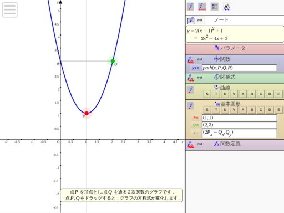Click the note create 作成 button
Screen dimensions: 284x213
pos(200,20)
